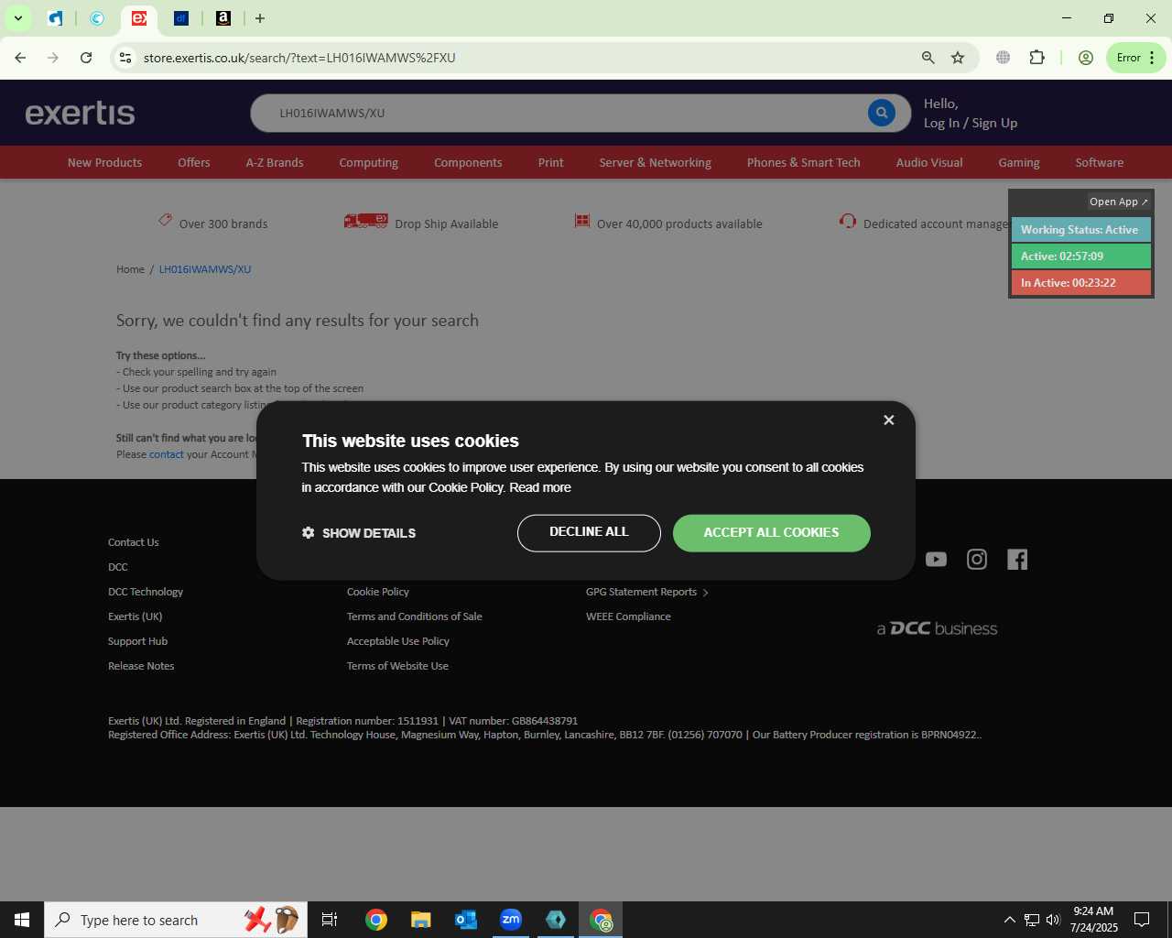Expand GPG Statement Reports chevron
1172x938 pixels.
[705, 593]
